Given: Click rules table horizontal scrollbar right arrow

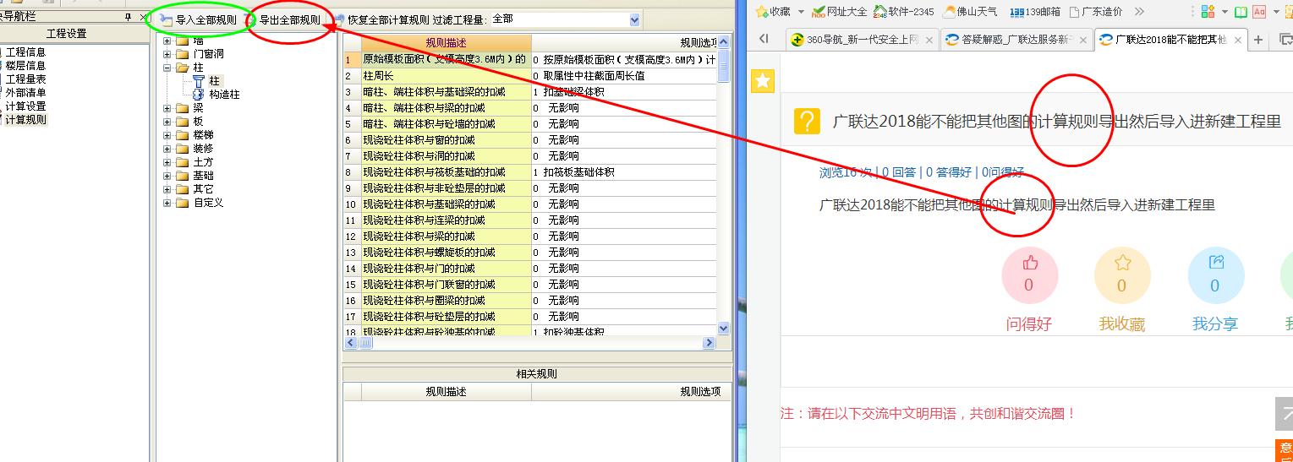Looking at the screenshot, I should click(710, 343).
